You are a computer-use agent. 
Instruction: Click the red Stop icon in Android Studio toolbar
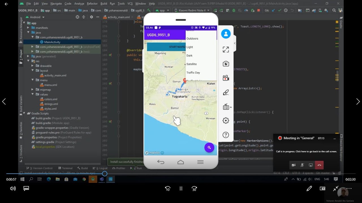[x=258, y=10]
